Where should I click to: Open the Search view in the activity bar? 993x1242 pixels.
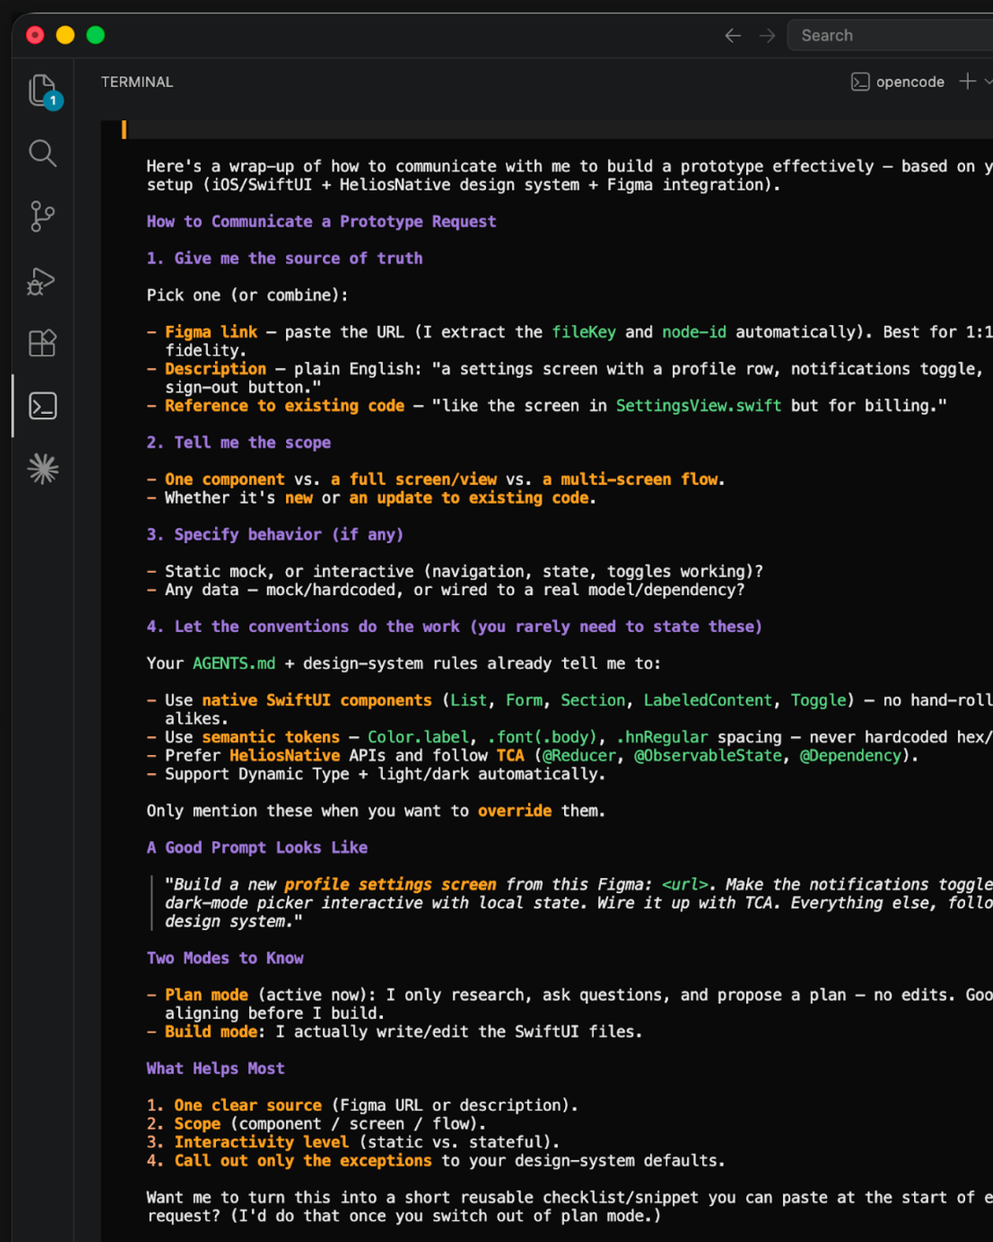click(43, 153)
